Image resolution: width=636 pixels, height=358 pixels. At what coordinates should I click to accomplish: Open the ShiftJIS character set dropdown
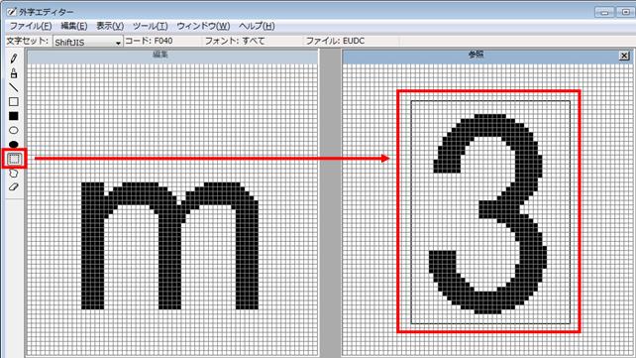tap(87, 42)
